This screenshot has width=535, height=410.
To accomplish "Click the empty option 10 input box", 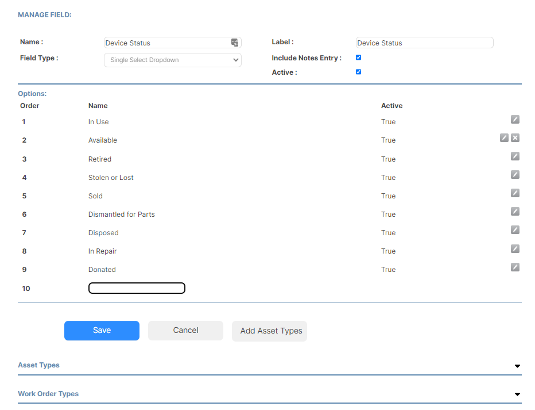I will [137, 288].
